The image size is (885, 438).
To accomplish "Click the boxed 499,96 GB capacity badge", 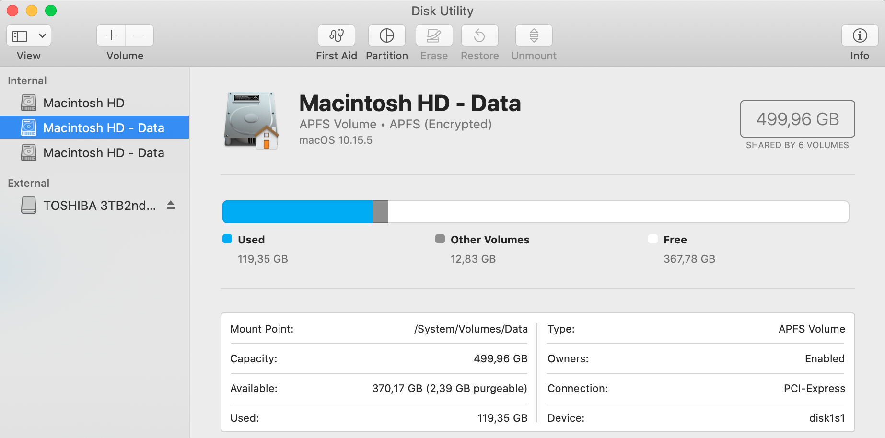I will click(798, 119).
